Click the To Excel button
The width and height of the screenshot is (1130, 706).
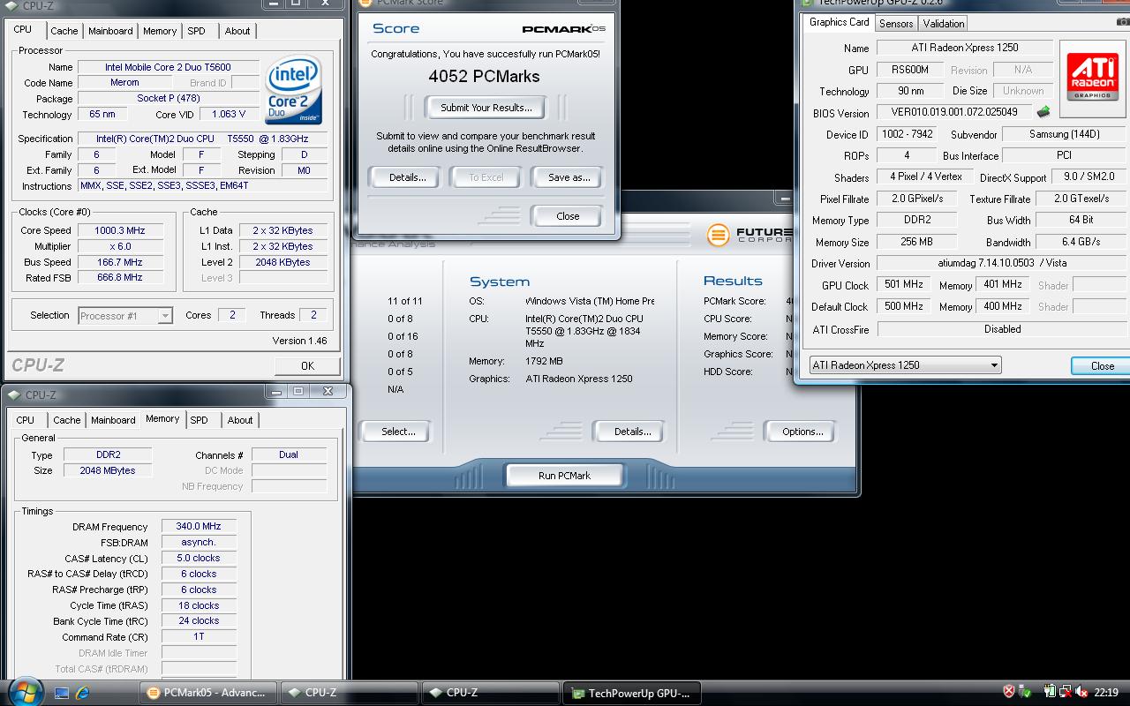[486, 177]
